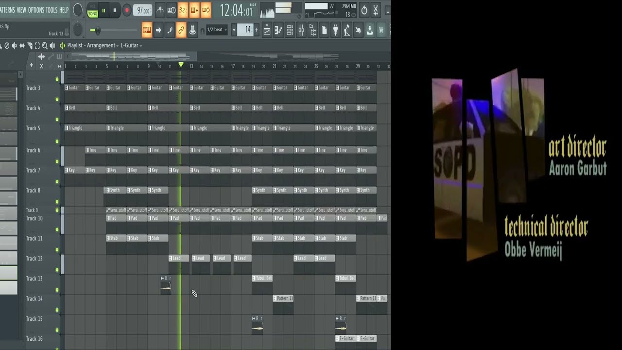
Task: Open the HELP menu
Action: point(64,10)
